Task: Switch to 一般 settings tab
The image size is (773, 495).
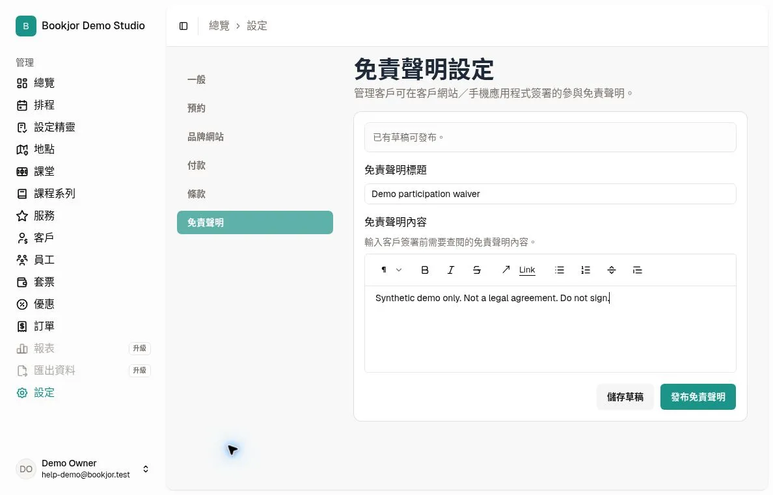Action: (x=255, y=79)
